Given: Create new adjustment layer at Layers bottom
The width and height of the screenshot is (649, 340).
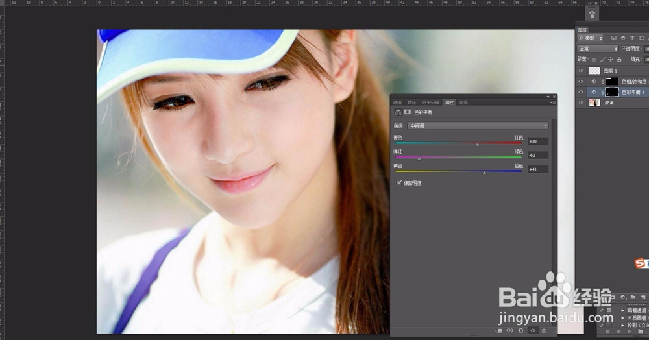Looking at the screenshot, I should pos(623,297).
